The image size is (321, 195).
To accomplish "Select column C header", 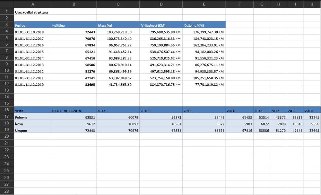I will coord(118,4).
